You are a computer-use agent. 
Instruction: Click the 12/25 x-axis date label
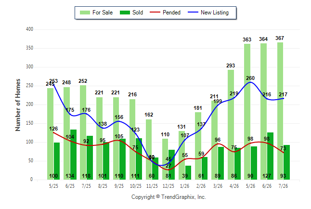pyautogui.click(x=168, y=186)
